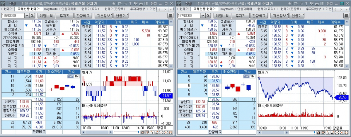Open 단일가매매 tab in left window
This screenshot has height=137, width=351.
pos(69,9)
